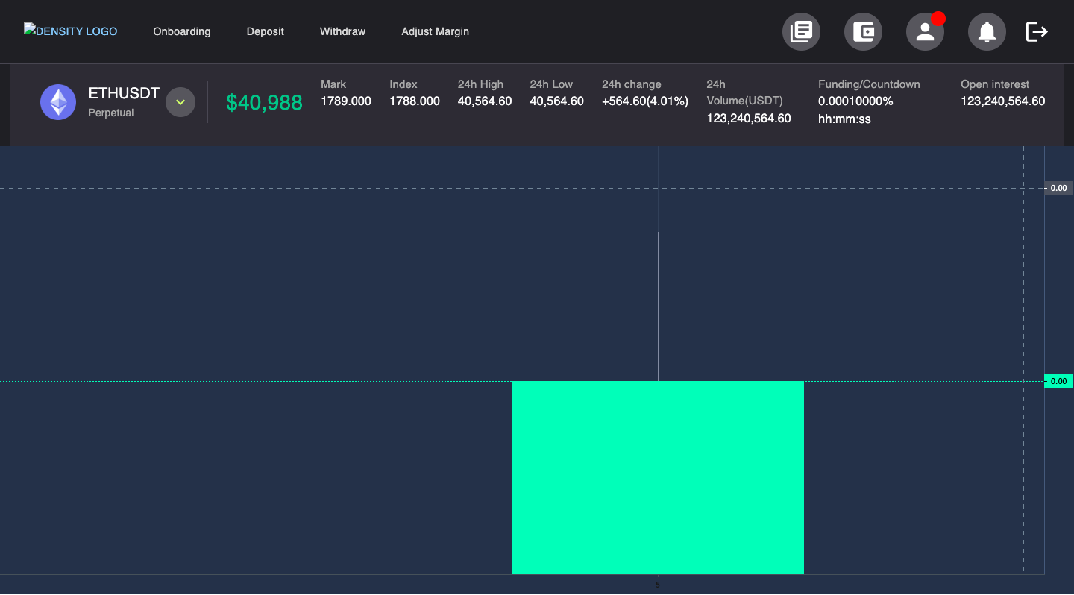Viewport: 1074px width, 595px height.
Task: Open Adjust Margin
Action: pyautogui.click(x=435, y=31)
